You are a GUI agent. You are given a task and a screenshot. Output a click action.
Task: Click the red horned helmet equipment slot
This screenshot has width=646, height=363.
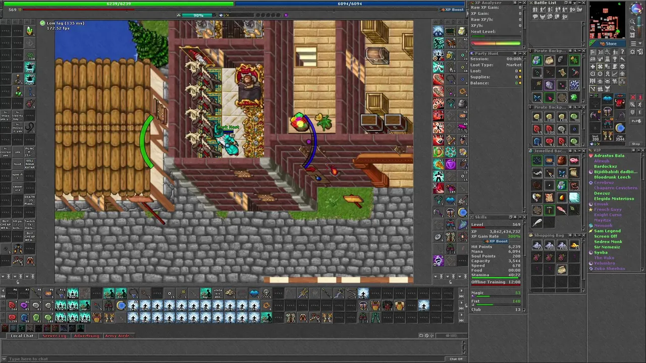[619, 103]
